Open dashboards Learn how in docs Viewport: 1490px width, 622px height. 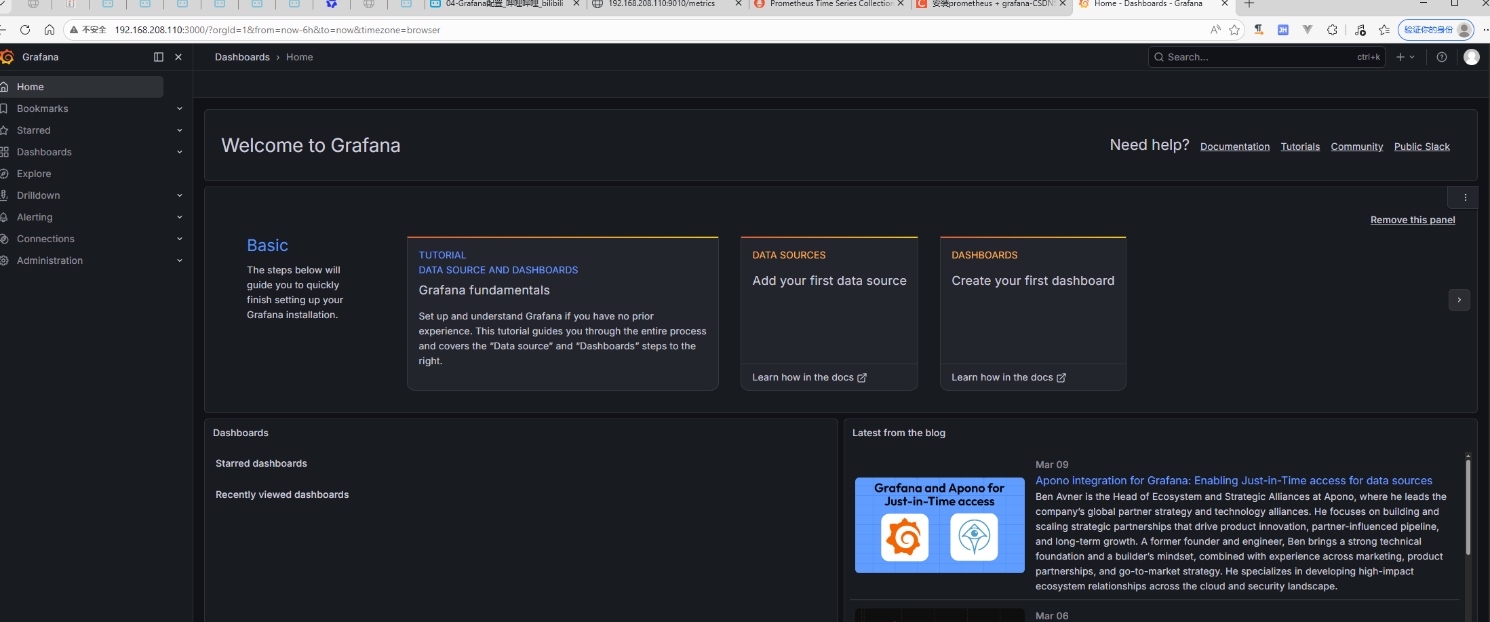tap(1008, 377)
